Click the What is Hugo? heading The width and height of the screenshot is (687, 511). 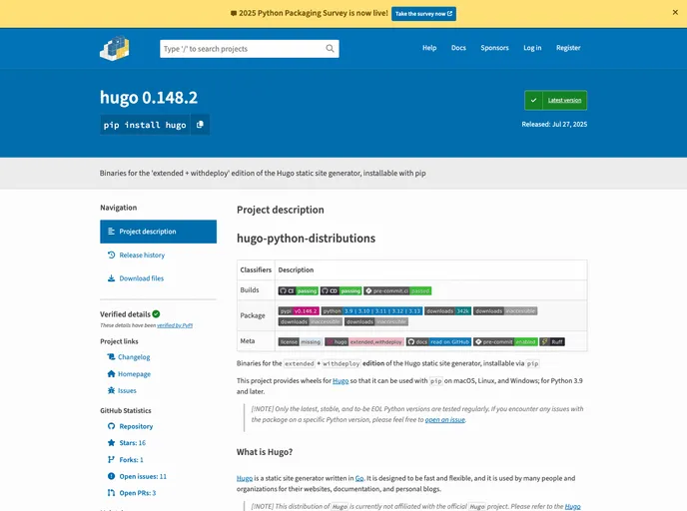pos(265,452)
